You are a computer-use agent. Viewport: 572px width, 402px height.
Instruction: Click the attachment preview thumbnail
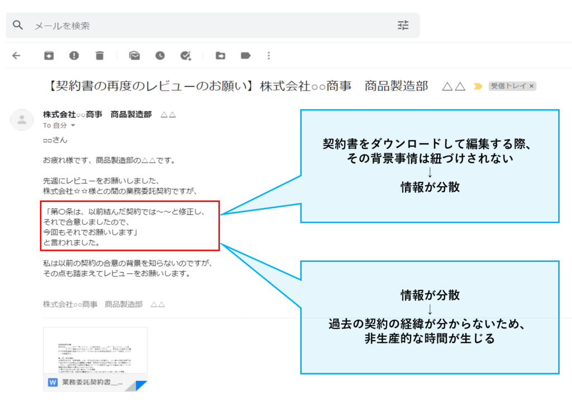click(95, 351)
